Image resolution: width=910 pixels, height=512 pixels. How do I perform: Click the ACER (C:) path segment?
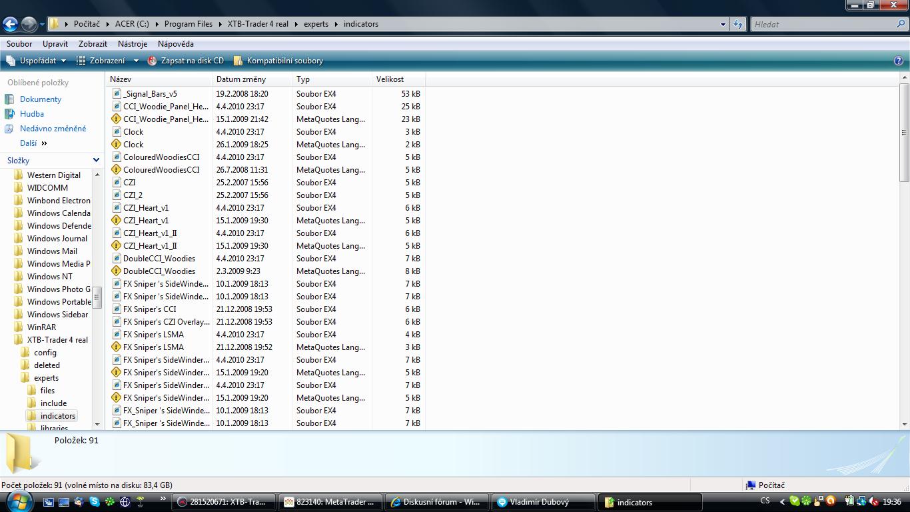coord(132,24)
